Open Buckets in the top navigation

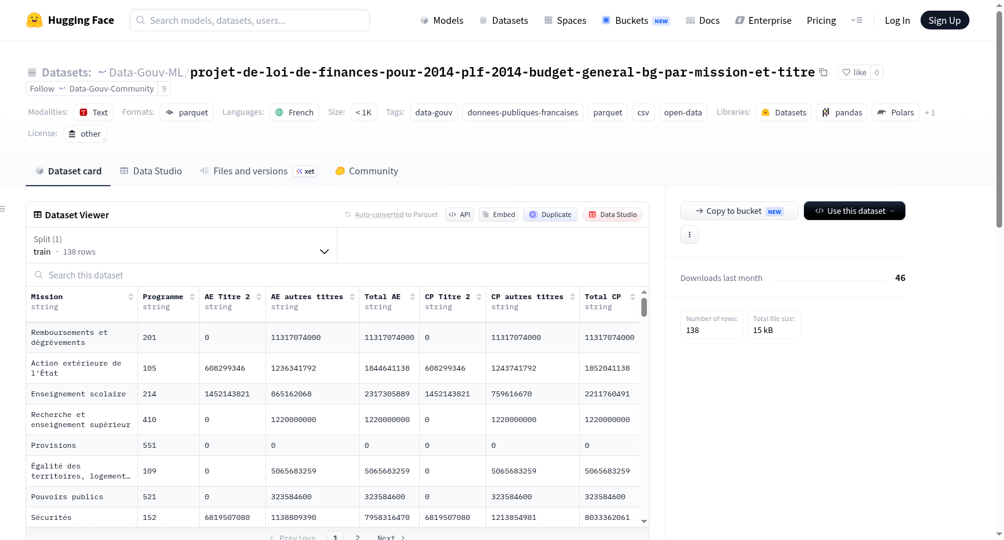pyautogui.click(x=636, y=20)
